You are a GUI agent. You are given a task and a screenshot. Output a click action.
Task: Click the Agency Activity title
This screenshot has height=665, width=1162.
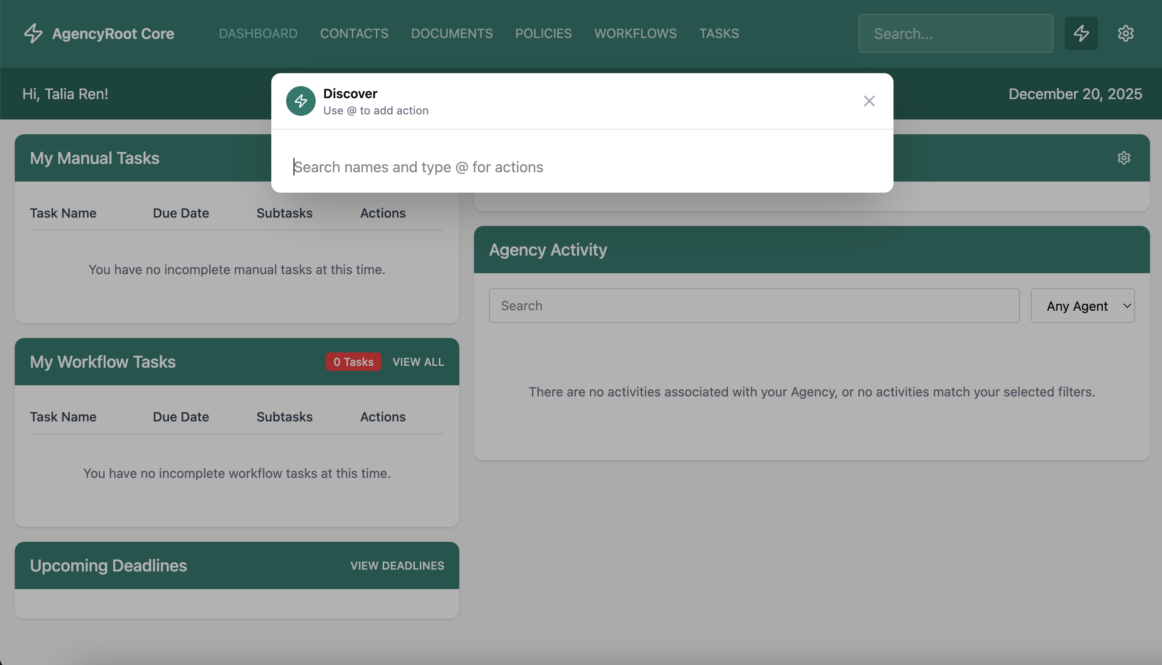pyautogui.click(x=548, y=250)
